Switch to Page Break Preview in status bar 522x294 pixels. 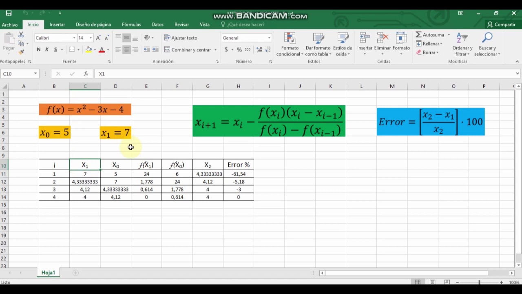pyautogui.click(x=447, y=282)
